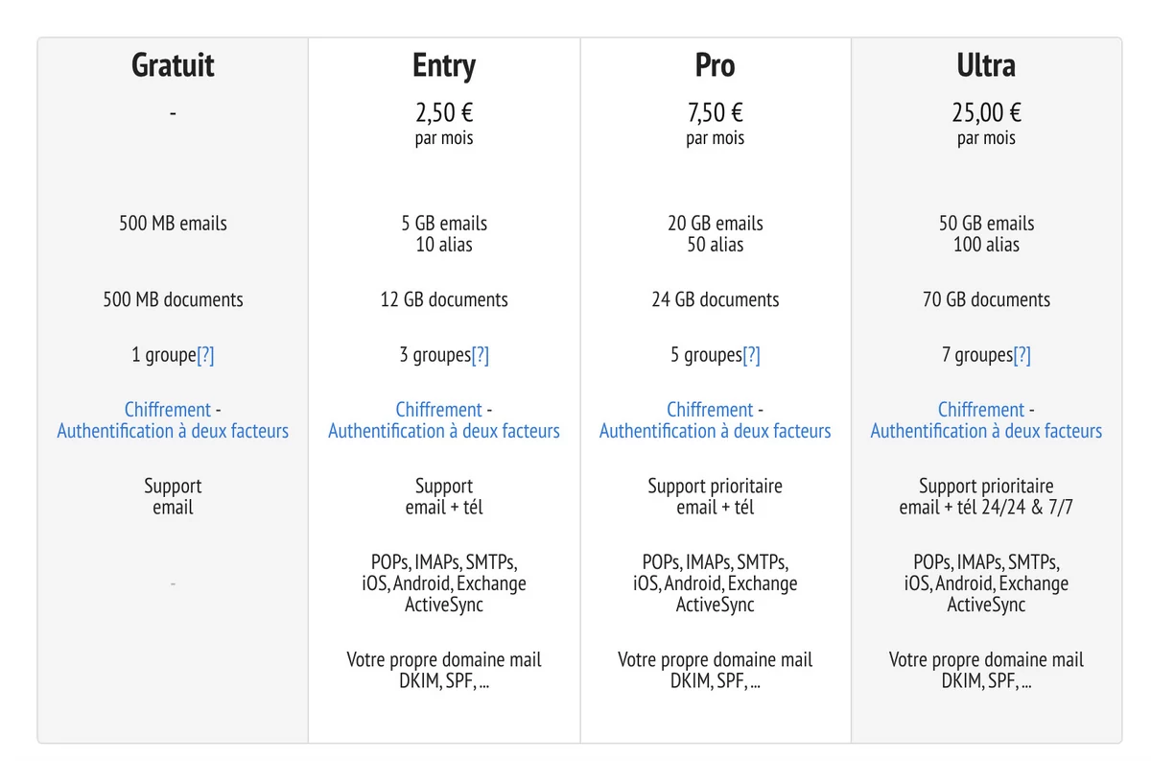The width and height of the screenshot is (1151, 761).
Task: Click the 2,50 € price in Entry
Action: coord(444,113)
